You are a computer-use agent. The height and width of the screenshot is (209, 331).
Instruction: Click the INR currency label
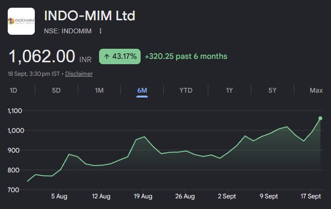pos(85,60)
